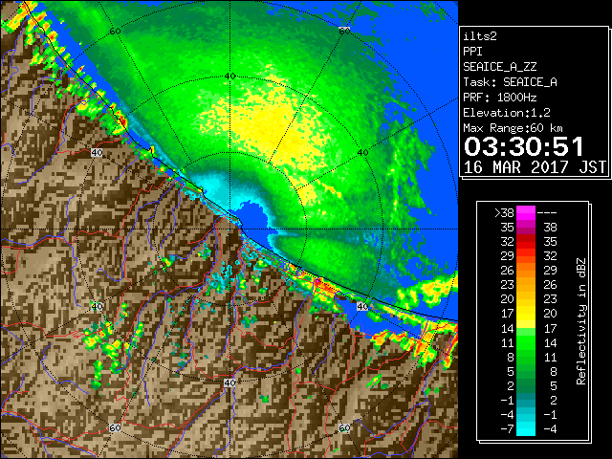Select the '---' legend label
The height and width of the screenshot is (459, 612).
click(x=547, y=213)
